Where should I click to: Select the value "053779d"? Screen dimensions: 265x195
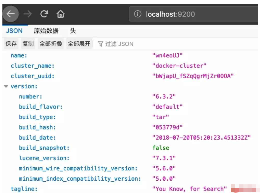(167, 127)
